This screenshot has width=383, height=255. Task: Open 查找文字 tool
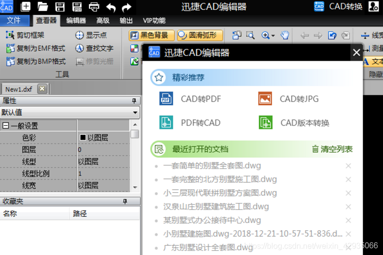[x=94, y=48]
